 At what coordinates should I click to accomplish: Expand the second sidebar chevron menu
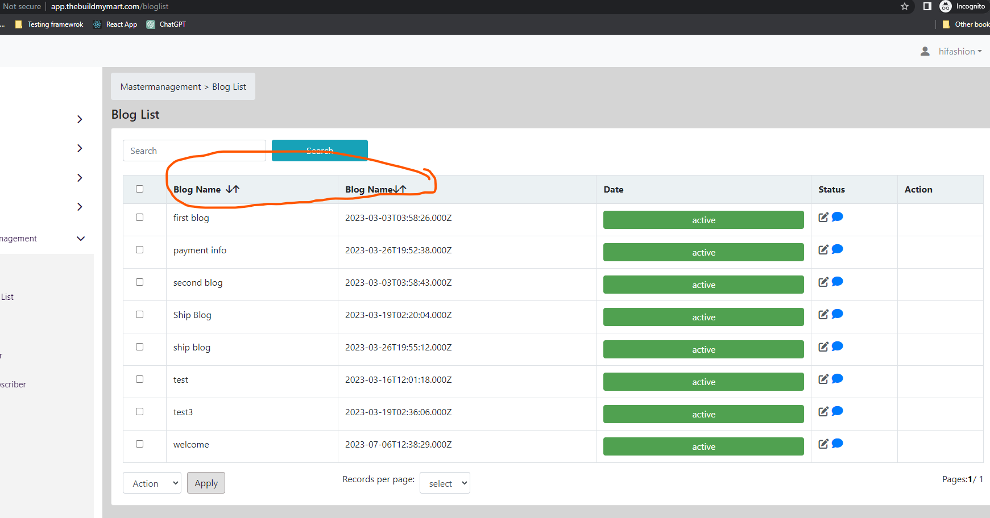click(x=80, y=148)
